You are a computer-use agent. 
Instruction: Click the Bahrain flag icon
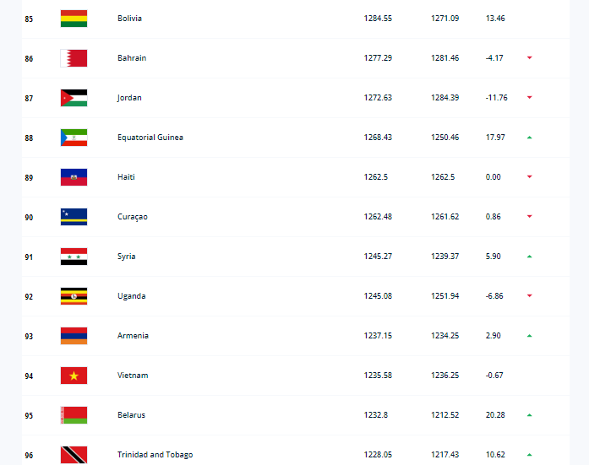click(74, 58)
